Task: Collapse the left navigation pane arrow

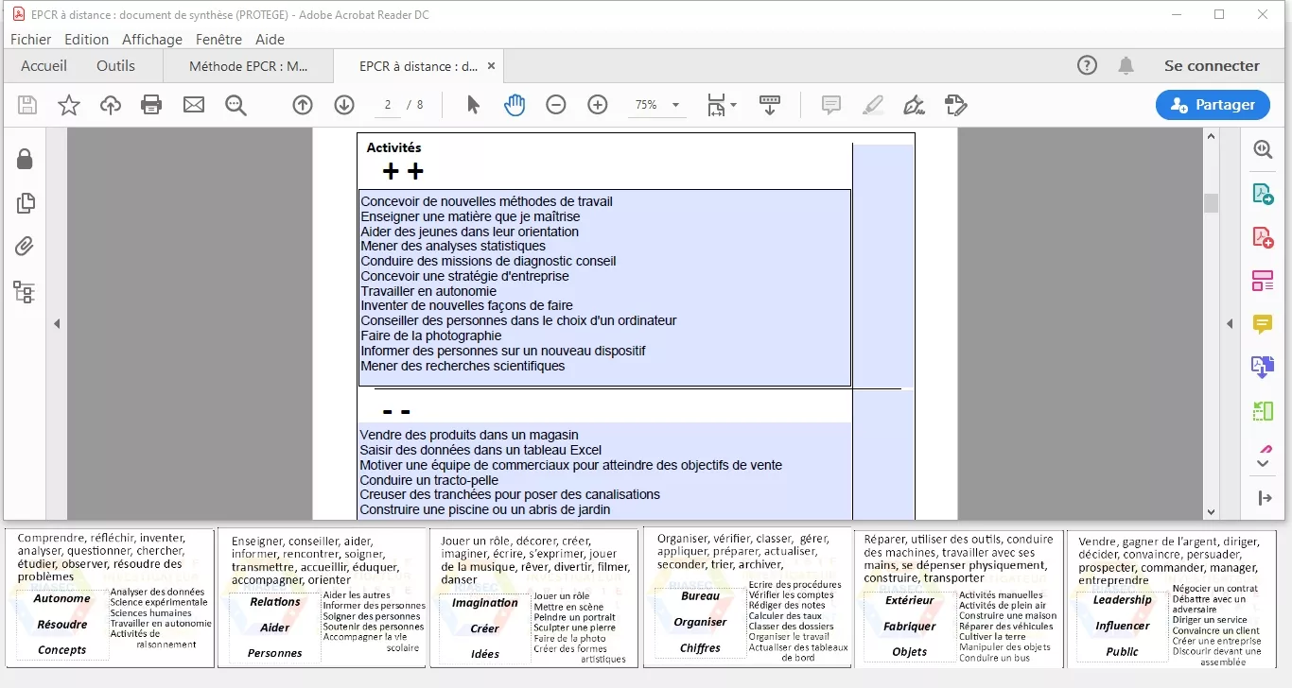Action: point(57,323)
